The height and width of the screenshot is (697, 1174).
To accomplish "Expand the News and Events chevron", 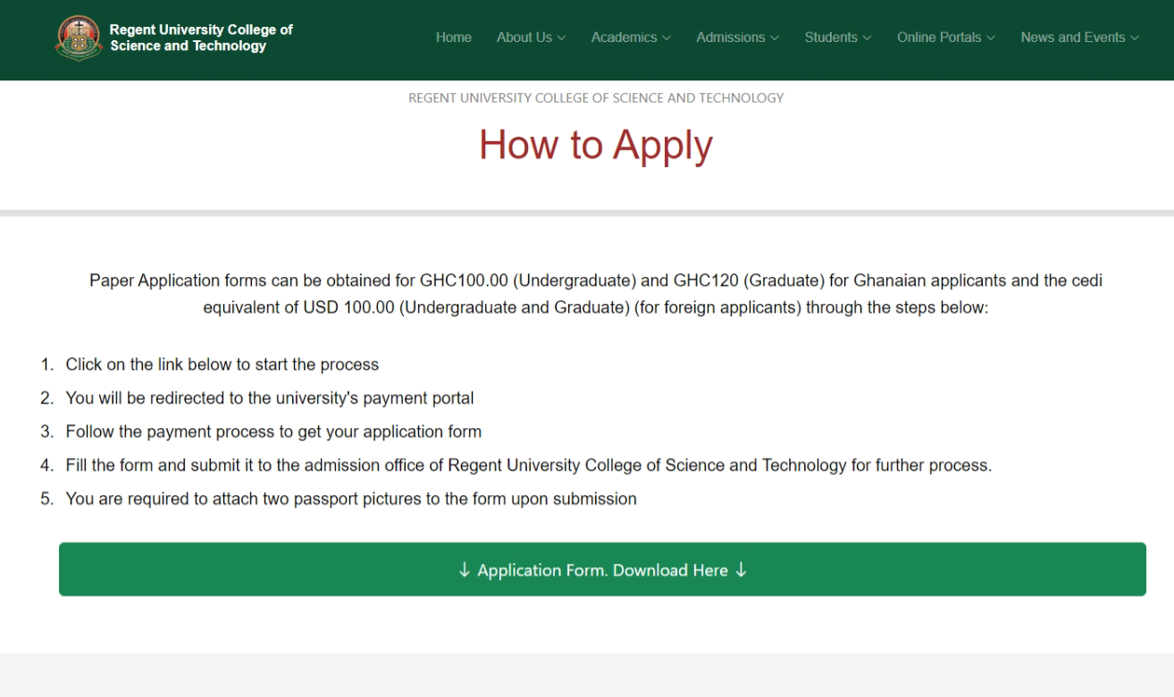I will tap(1135, 38).
